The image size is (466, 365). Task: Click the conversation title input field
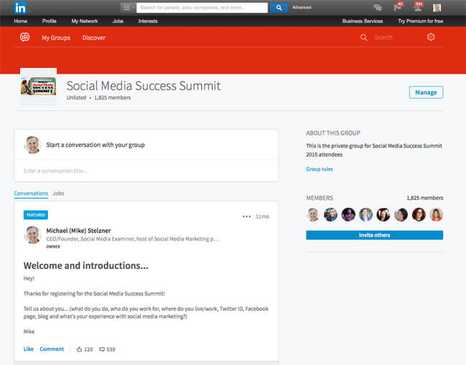pos(146,171)
